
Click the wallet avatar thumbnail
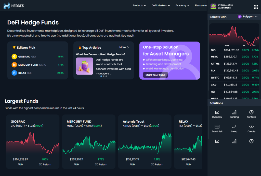pyautogui.click(x=213, y=6)
